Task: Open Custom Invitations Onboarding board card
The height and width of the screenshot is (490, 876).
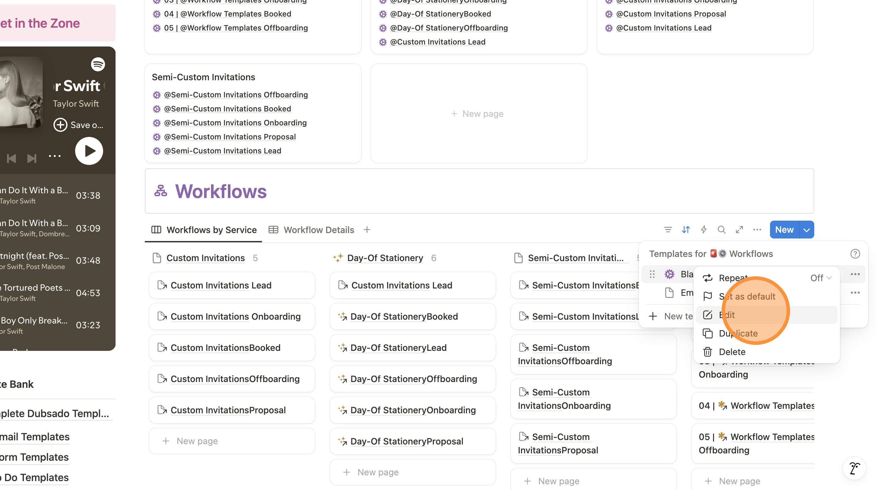Action: click(x=232, y=316)
